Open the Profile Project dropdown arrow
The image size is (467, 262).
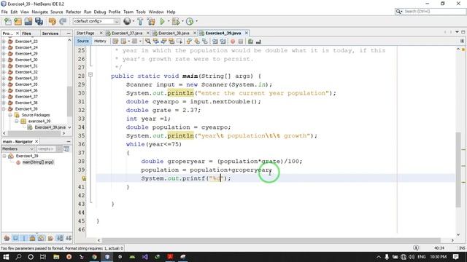(x=196, y=21)
